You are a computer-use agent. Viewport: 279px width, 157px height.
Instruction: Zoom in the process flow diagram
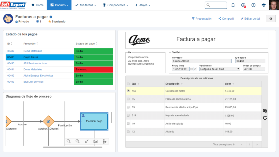point(78,141)
